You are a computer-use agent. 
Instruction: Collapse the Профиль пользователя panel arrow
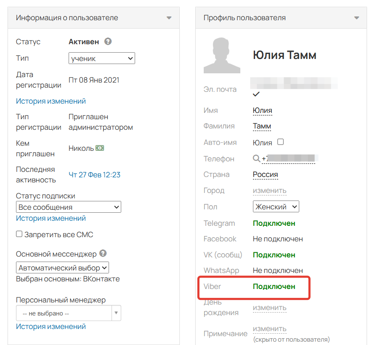point(357,18)
